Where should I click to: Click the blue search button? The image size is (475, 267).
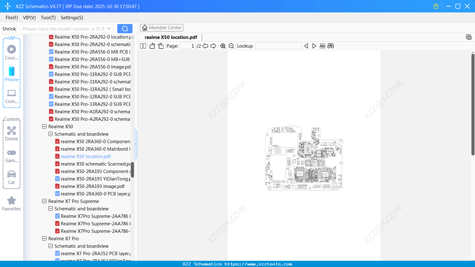coord(125,29)
